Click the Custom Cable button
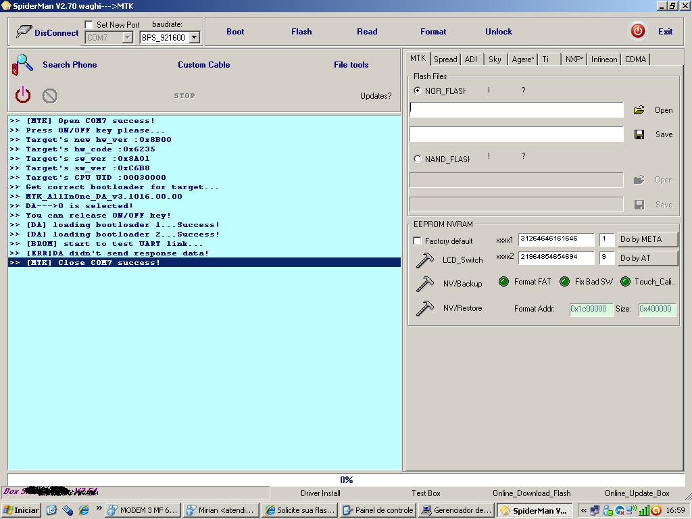 click(x=204, y=64)
